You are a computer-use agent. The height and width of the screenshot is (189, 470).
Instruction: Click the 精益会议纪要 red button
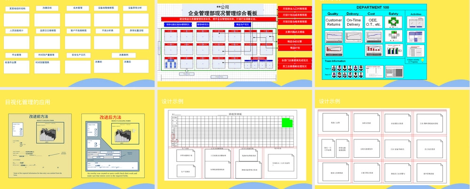295,42
